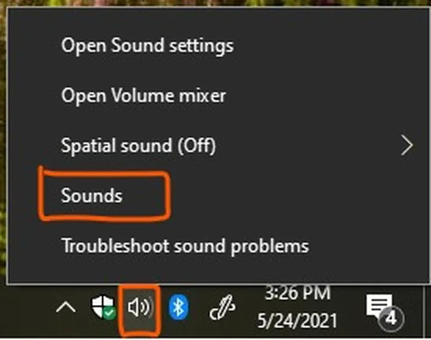
Task: Select Spatial sound (Off) menu entry
Action: [139, 146]
